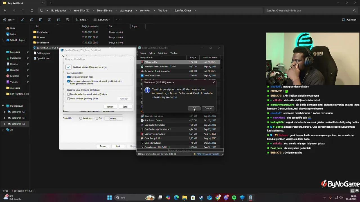
Task: Go back with the Explorer back arrow
Action: pyautogui.click(x=5, y=10)
